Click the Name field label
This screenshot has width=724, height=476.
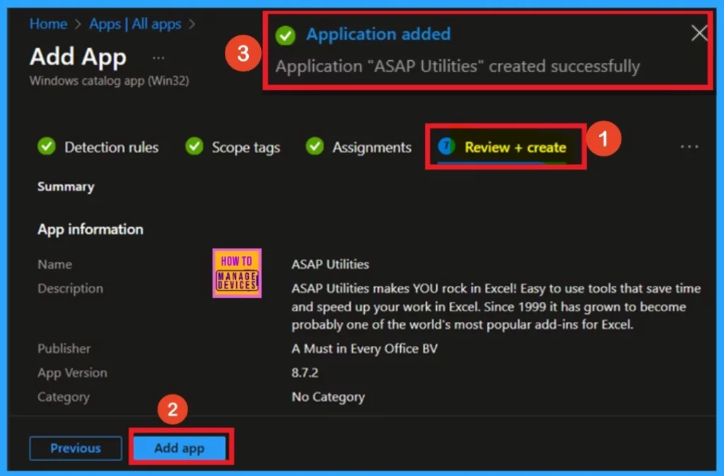coord(55,264)
